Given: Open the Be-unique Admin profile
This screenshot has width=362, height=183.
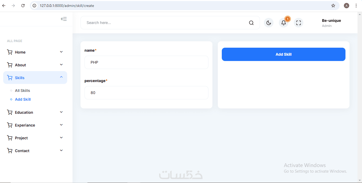Looking at the screenshot, I should pos(331,23).
